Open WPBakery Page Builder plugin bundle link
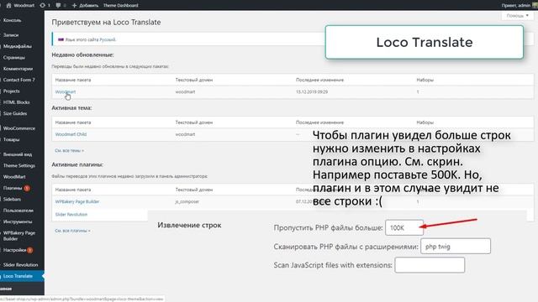This screenshot has height=302, width=538. [x=77, y=201]
